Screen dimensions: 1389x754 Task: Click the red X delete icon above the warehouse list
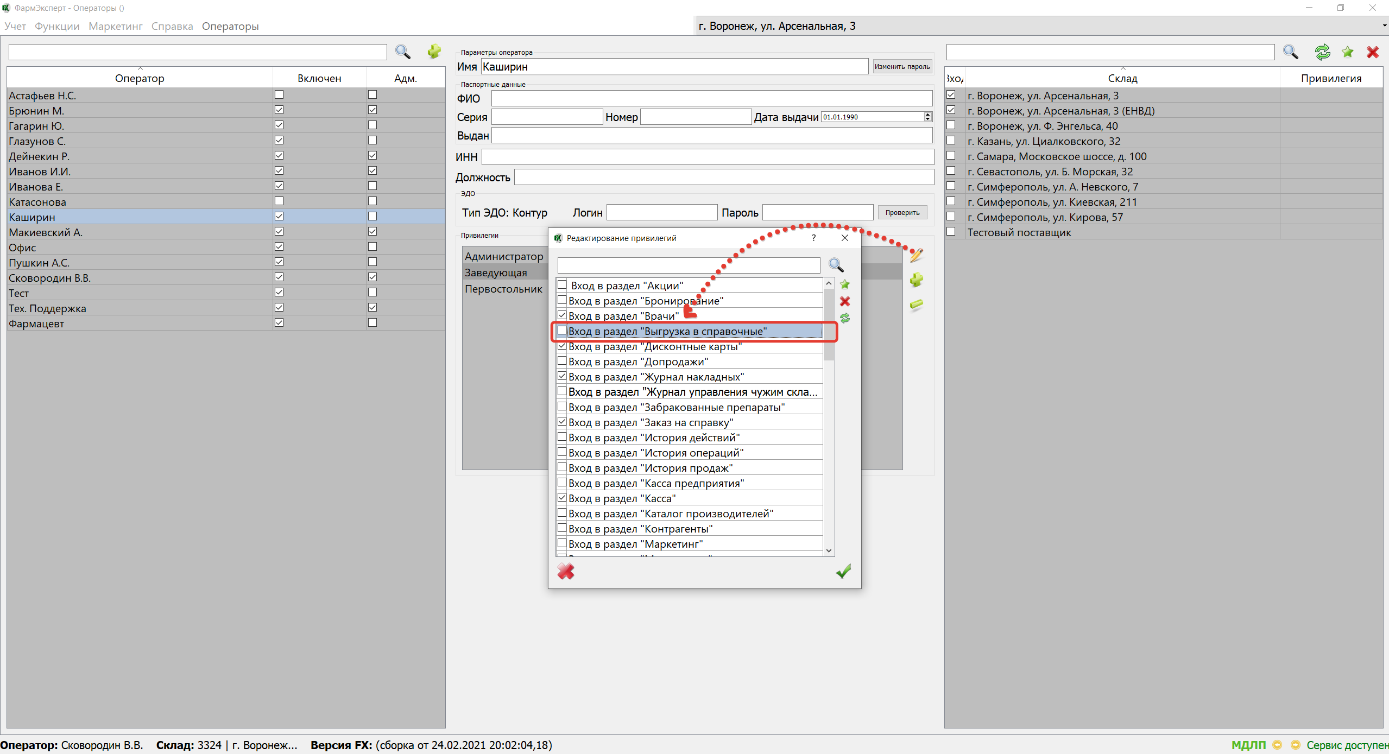[1372, 52]
